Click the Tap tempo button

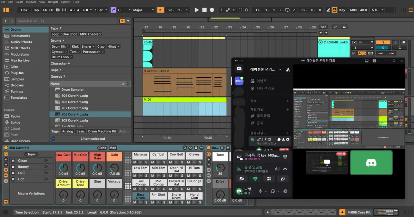(36, 10)
